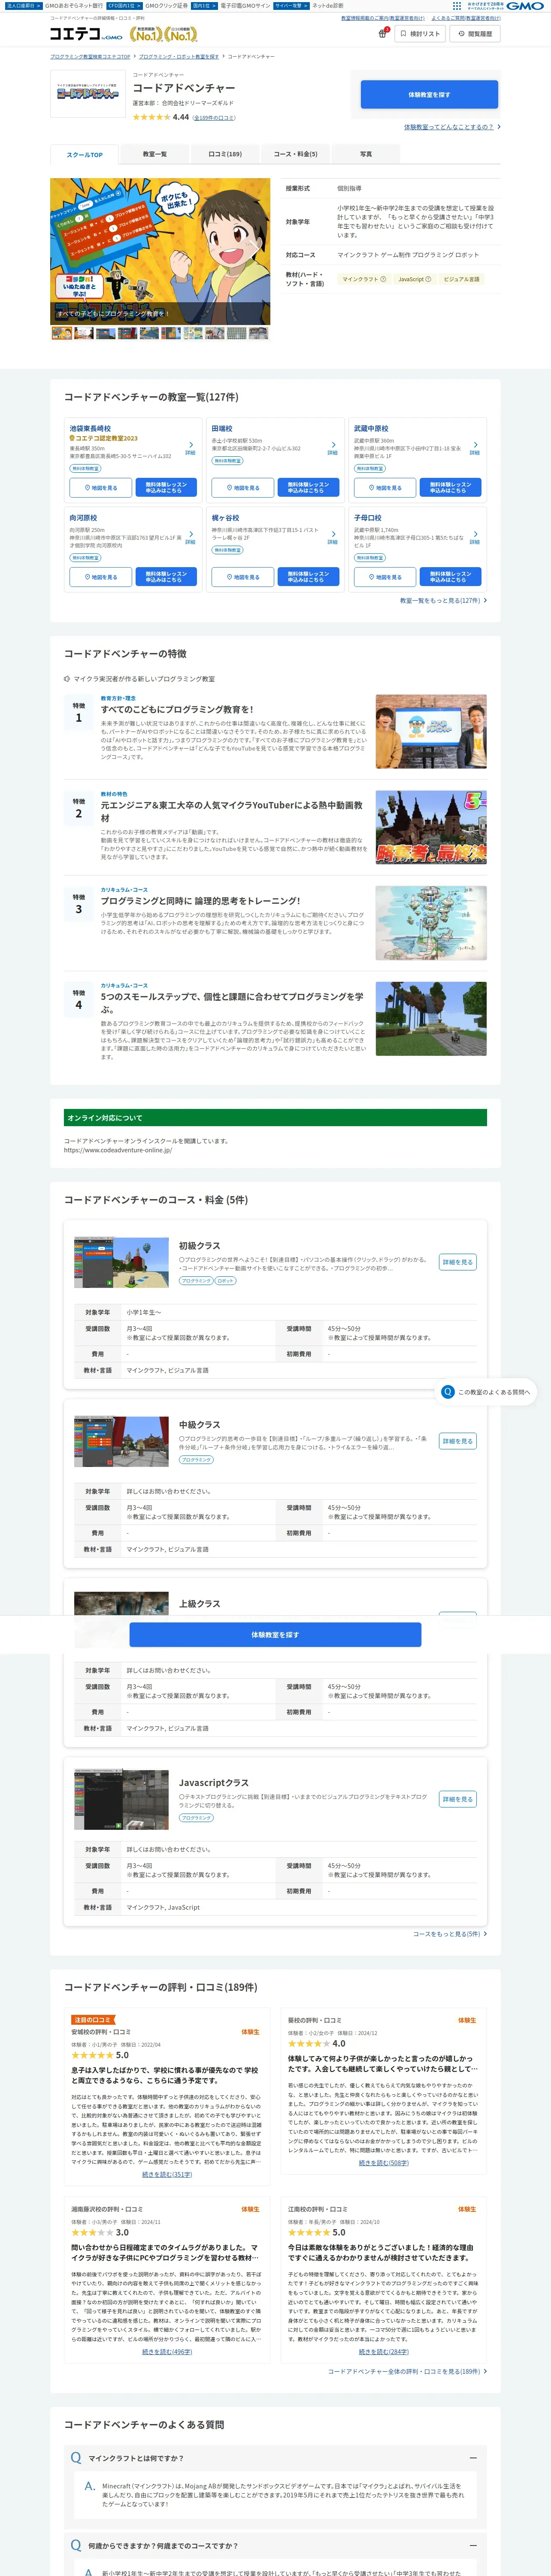The width and height of the screenshot is (551, 2576).
Task: Apply for free trial at 子母口校
Action: click(451, 577)
